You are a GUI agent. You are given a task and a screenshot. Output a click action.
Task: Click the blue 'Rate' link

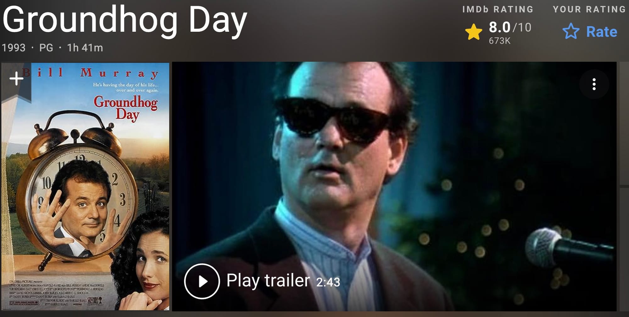(x=602, y=32)
